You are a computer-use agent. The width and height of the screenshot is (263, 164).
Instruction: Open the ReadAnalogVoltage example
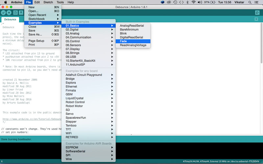click(x=133, y=45)
